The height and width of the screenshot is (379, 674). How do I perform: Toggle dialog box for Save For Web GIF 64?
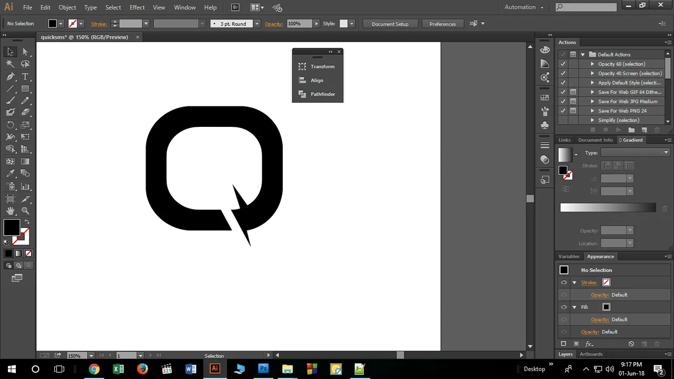coord(573,92)
